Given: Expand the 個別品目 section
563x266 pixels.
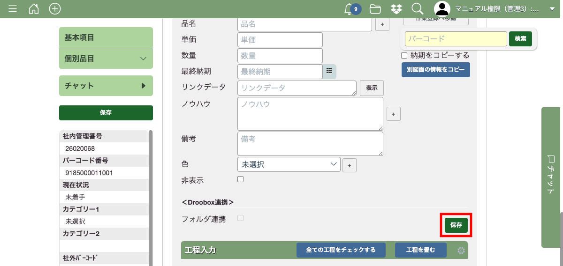Looking at the screenshot, I should pos(106,59).
